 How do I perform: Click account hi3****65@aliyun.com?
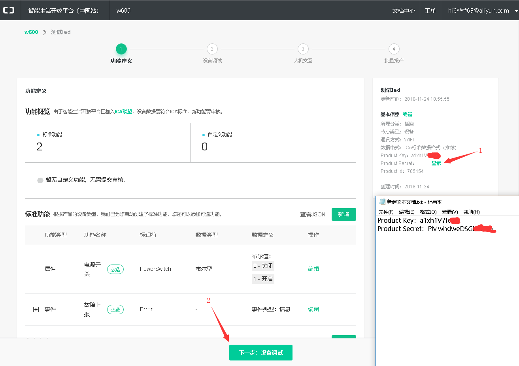click(478, 11)
